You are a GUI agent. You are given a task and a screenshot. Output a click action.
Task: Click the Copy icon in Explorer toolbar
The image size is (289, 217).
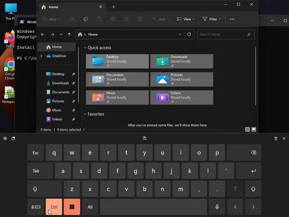[86, 19]
